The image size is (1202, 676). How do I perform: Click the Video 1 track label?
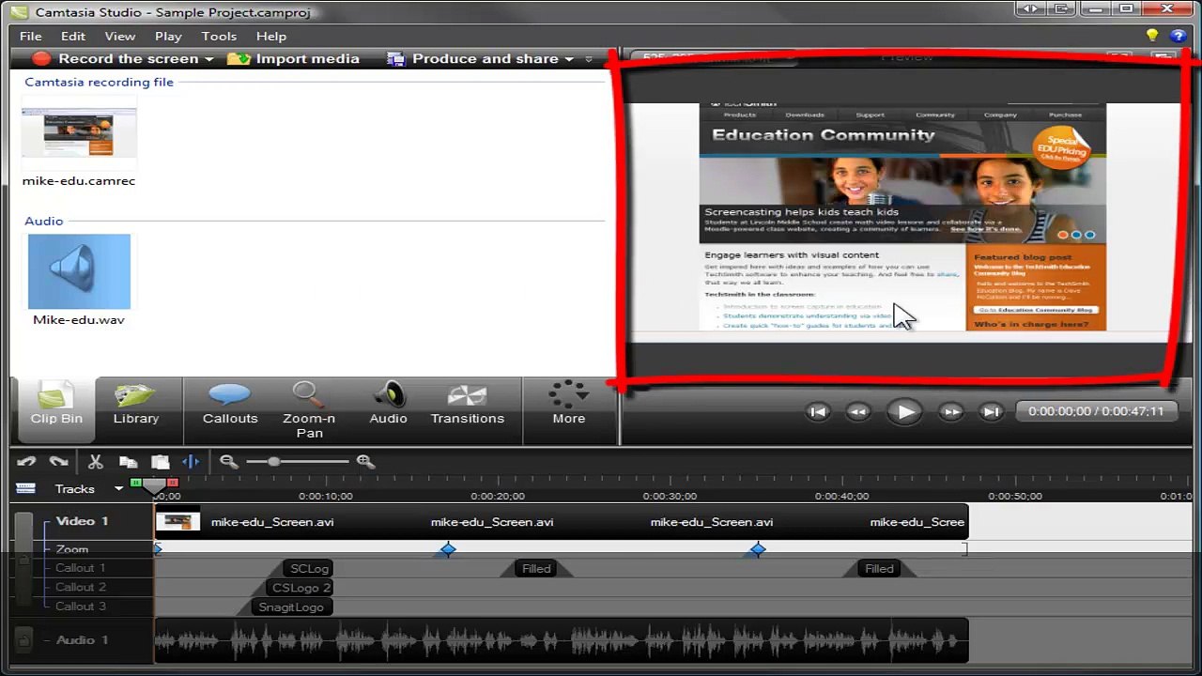pos(82,521)
